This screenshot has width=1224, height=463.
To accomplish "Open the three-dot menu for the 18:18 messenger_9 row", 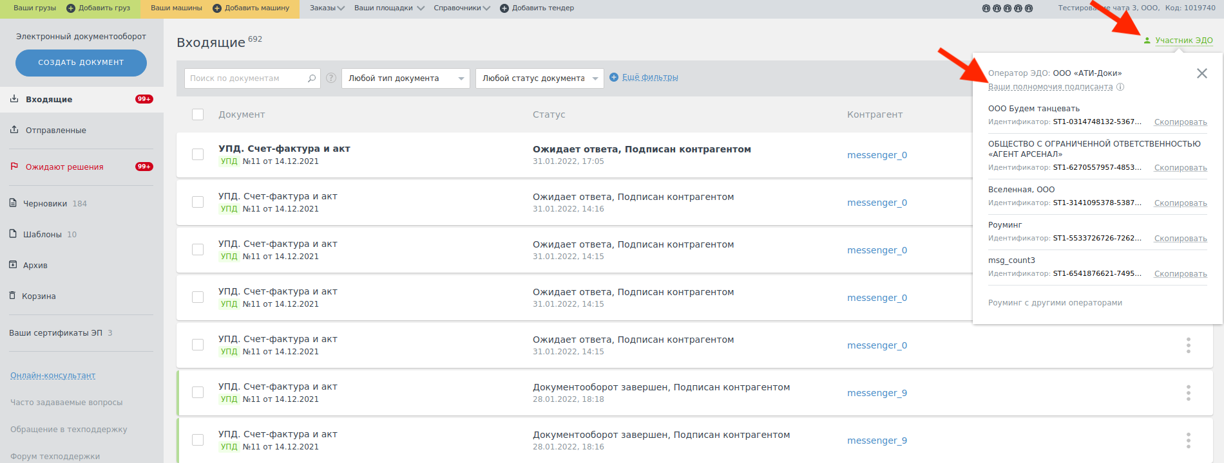I will (1189, 393).
